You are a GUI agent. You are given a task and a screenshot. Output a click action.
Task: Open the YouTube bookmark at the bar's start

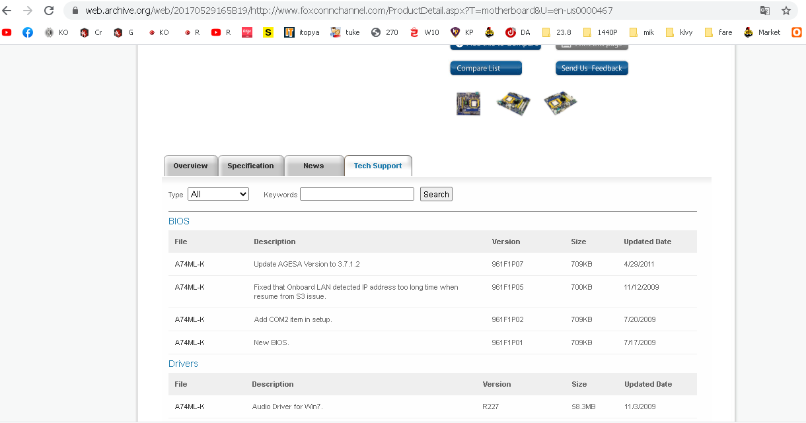(x=7, y=32)
